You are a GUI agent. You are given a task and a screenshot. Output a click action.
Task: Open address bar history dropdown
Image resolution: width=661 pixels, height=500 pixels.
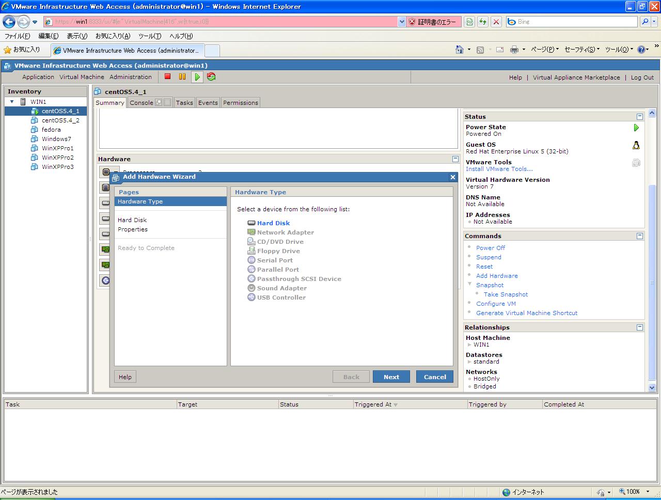click(402, 22)
